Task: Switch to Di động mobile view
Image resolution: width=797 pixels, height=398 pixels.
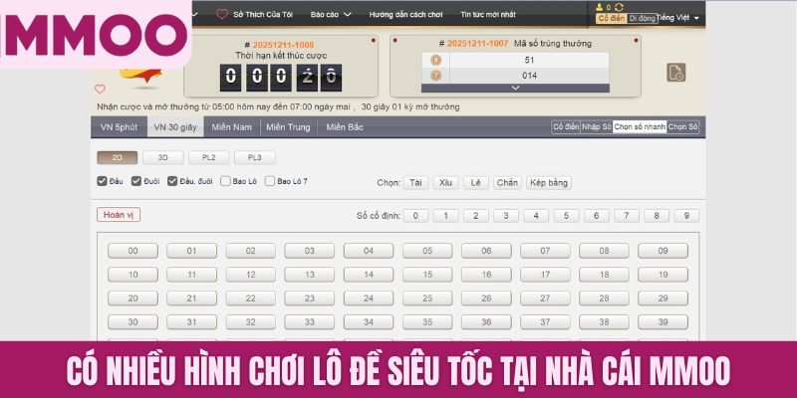Action: click(x=642, y=18)
